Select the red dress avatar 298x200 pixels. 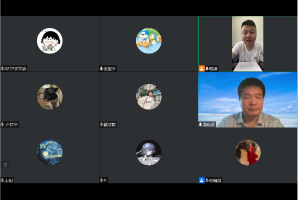248,153
